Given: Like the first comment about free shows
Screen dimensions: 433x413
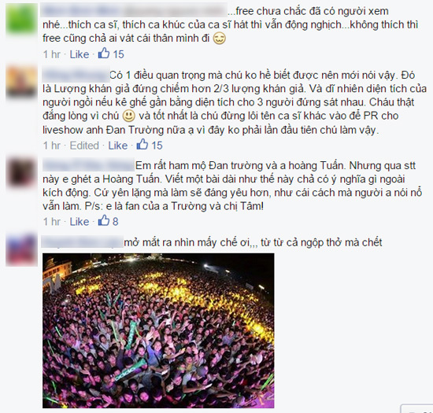Looking at the screenshot, I should 80,54.
